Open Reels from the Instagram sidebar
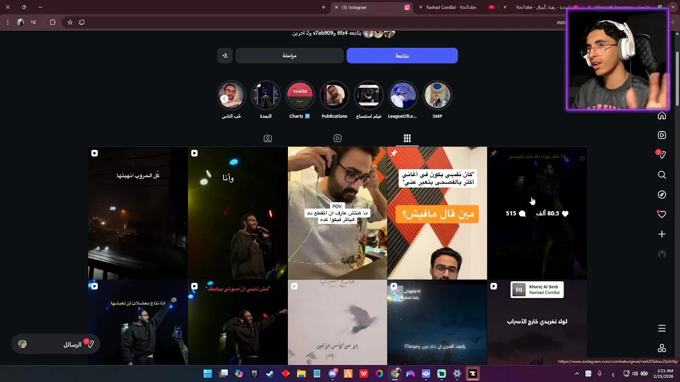The image size is (680, 382). click(x=662, y=135)
